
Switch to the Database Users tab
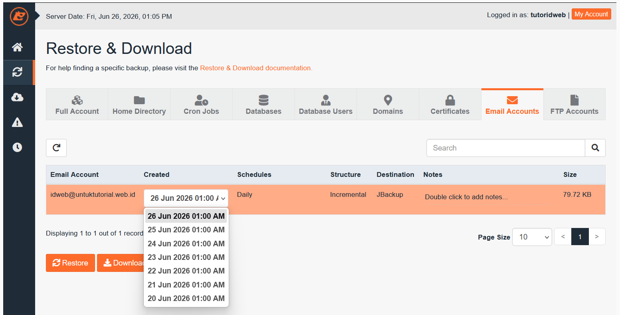(326, 105)
